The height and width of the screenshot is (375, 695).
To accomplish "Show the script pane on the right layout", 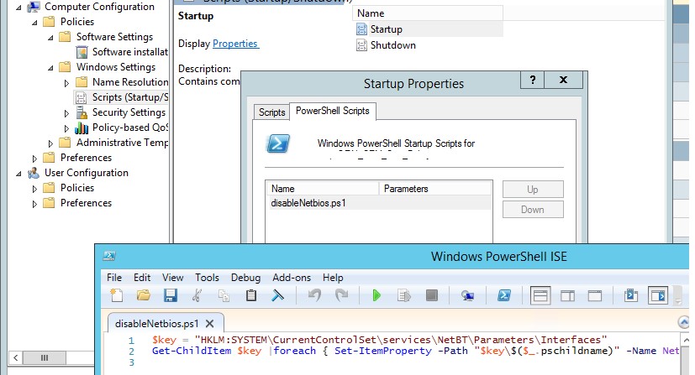I will point(567,295).
